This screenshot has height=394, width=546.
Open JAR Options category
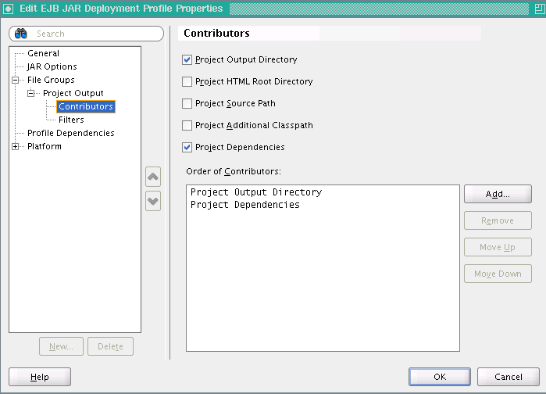[x=52, y=66]
